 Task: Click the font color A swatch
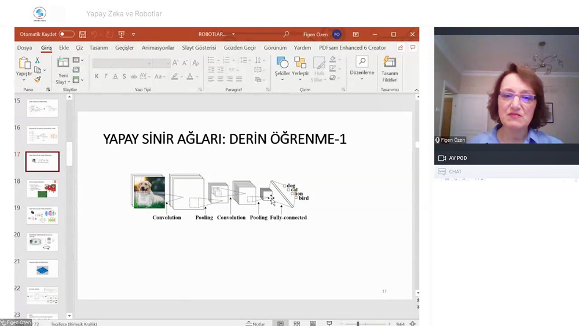[x=190, y=76]
